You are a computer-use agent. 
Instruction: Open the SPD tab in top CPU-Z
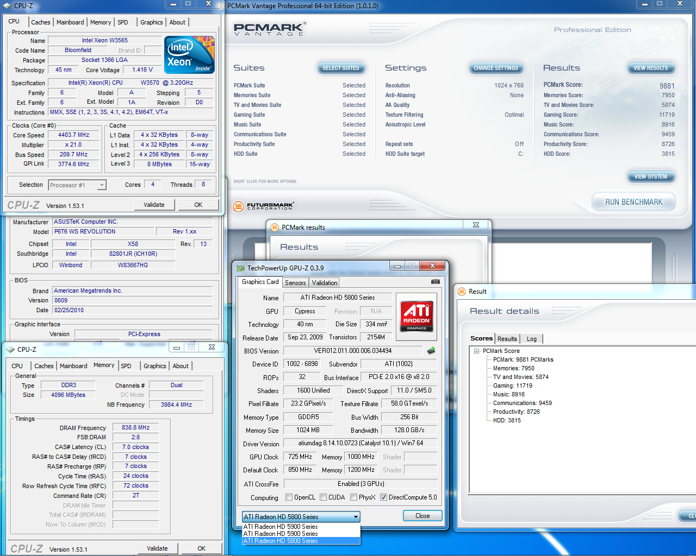[x=123, y=22]
